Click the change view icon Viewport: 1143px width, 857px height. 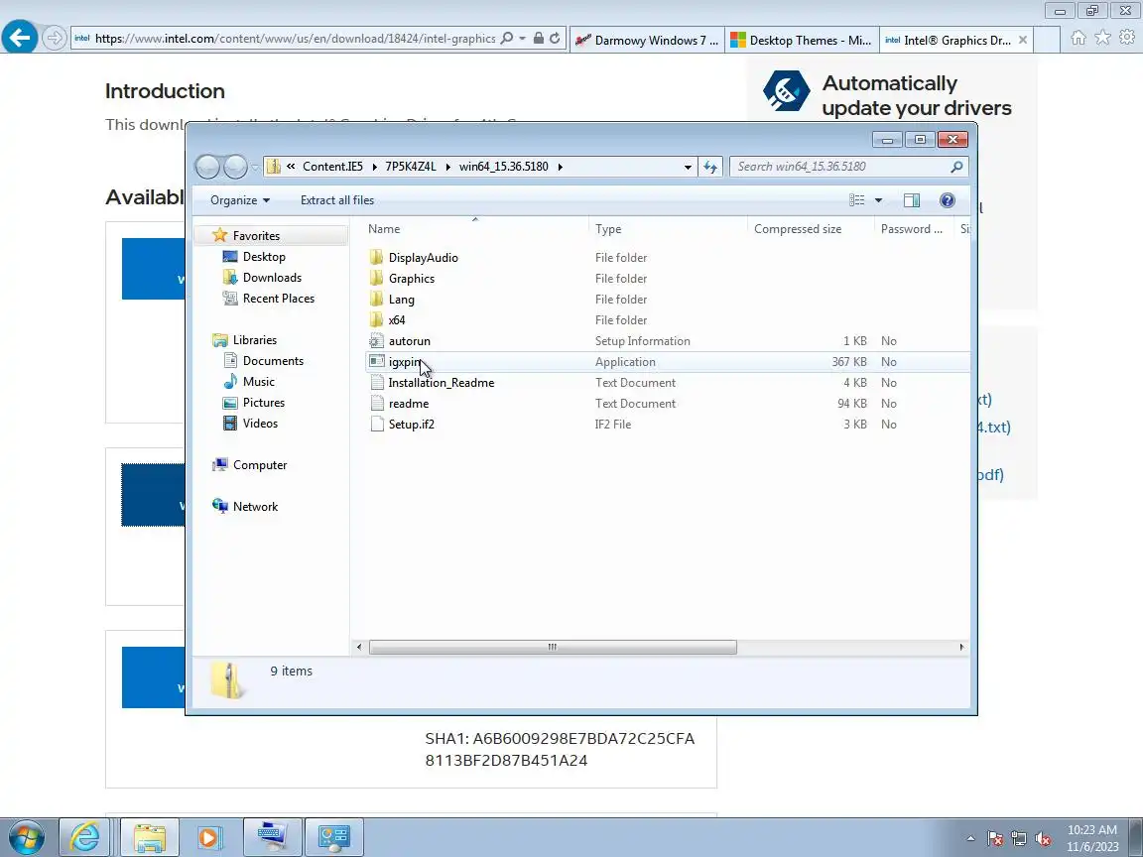(857, 200)
